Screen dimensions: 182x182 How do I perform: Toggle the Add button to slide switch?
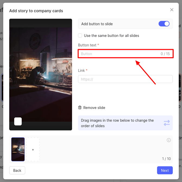tap(164, 24)
